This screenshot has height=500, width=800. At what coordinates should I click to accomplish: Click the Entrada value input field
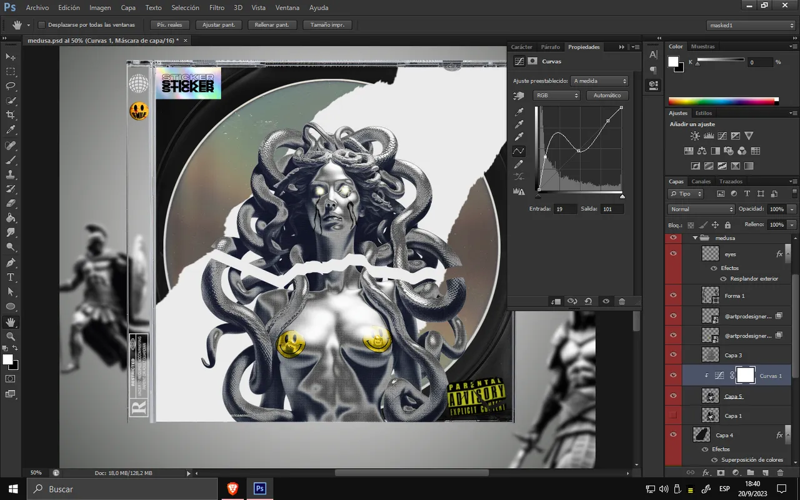coord(565,209)
